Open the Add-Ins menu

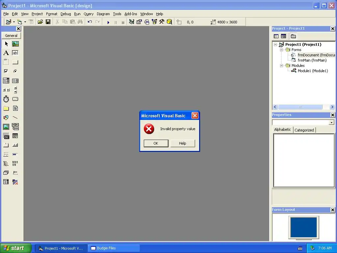[131, 14]
